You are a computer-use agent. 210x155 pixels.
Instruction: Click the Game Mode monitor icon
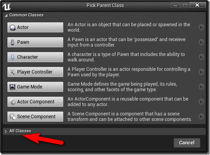point(12,87)
